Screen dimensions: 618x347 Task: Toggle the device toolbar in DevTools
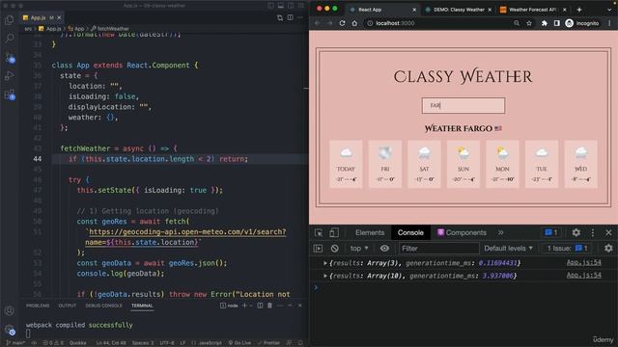coord(333,232)
